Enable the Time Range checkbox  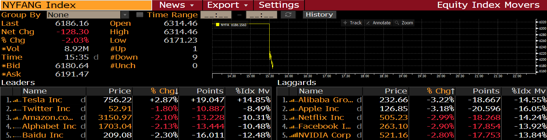pyautogui.click(x=140, y=15)
